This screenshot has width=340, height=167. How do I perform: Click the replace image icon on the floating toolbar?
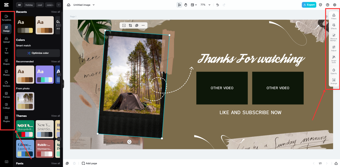pyautogui.click(x=130, y=25)
